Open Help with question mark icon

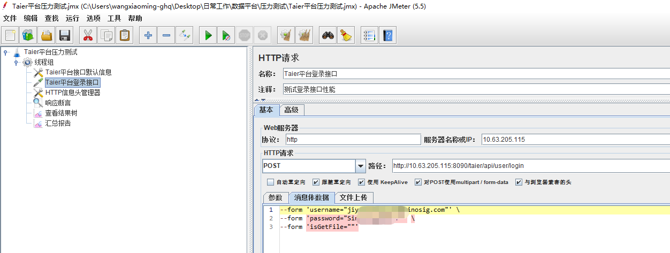387,36
